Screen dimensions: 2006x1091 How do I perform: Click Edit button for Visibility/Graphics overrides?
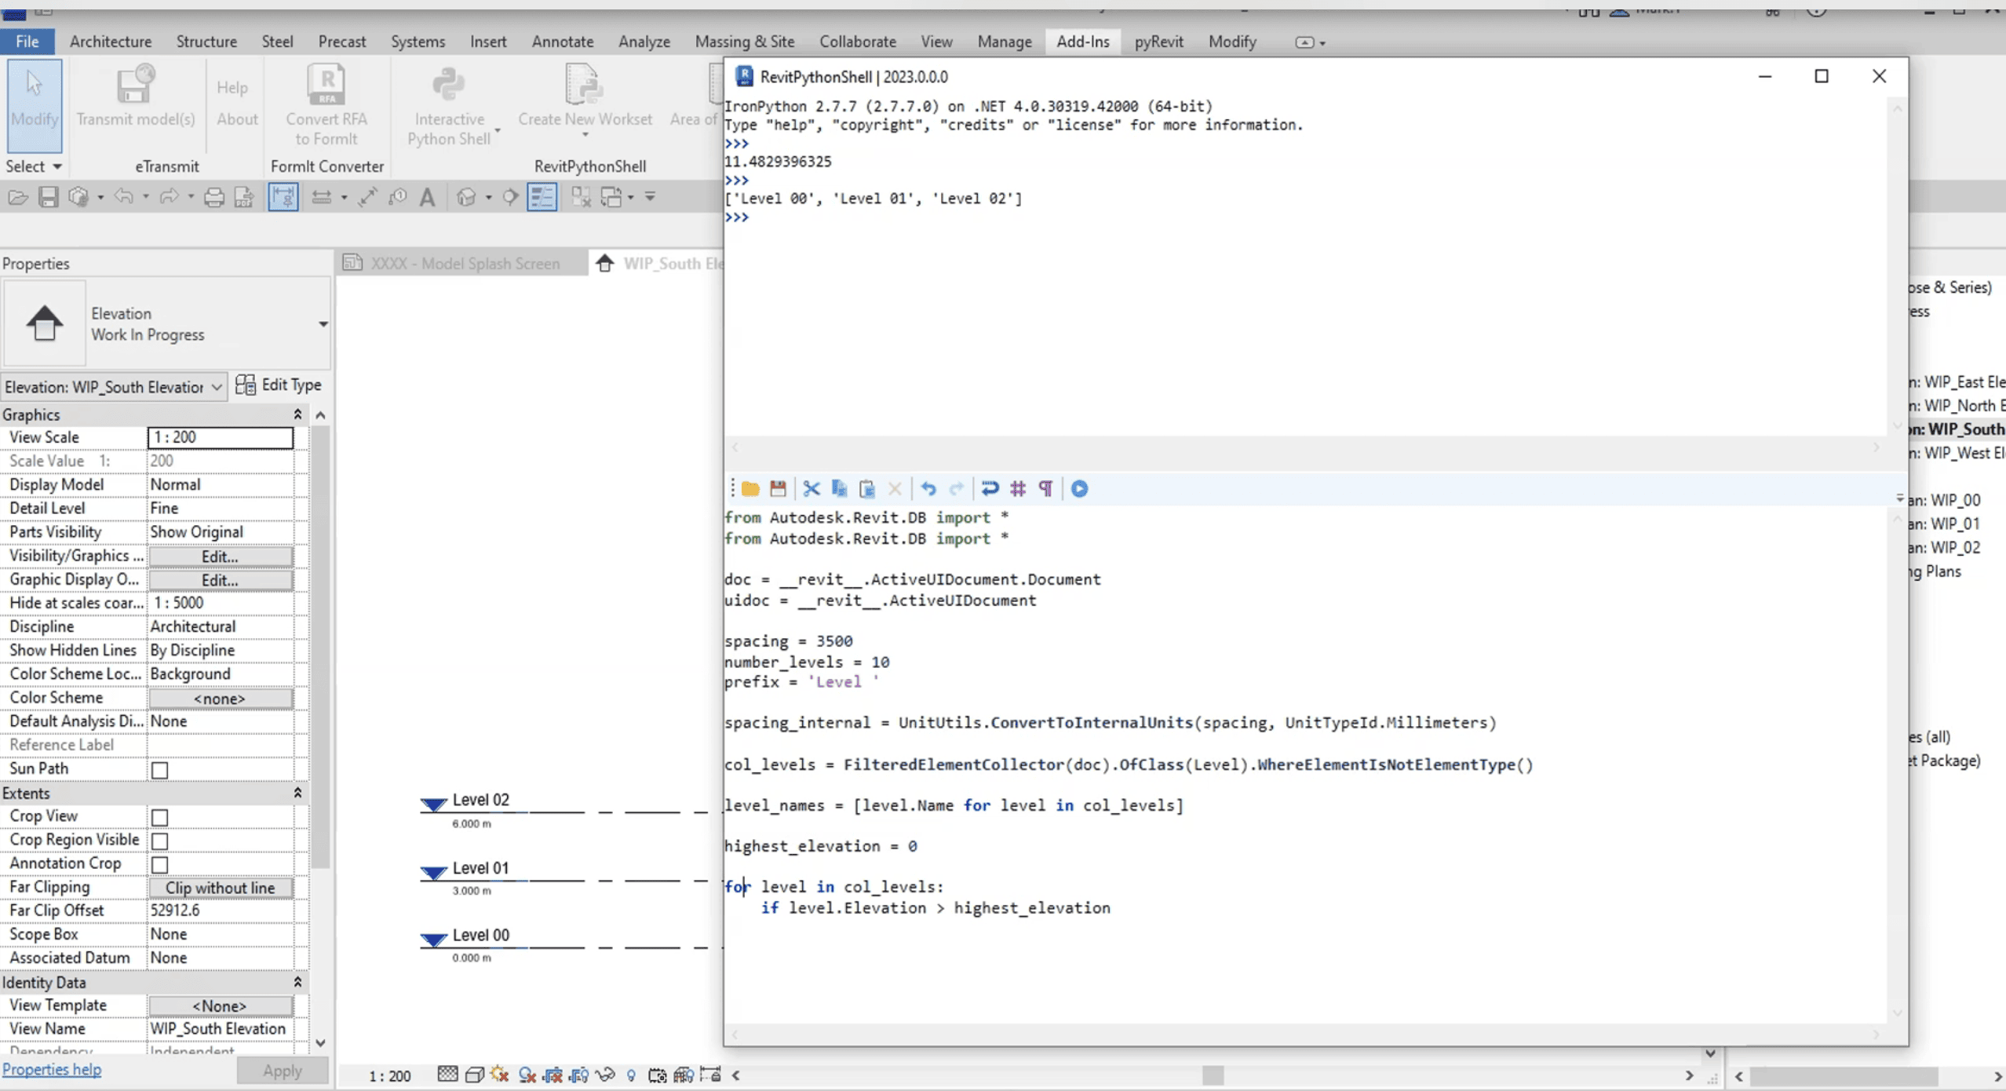point(220,556)
